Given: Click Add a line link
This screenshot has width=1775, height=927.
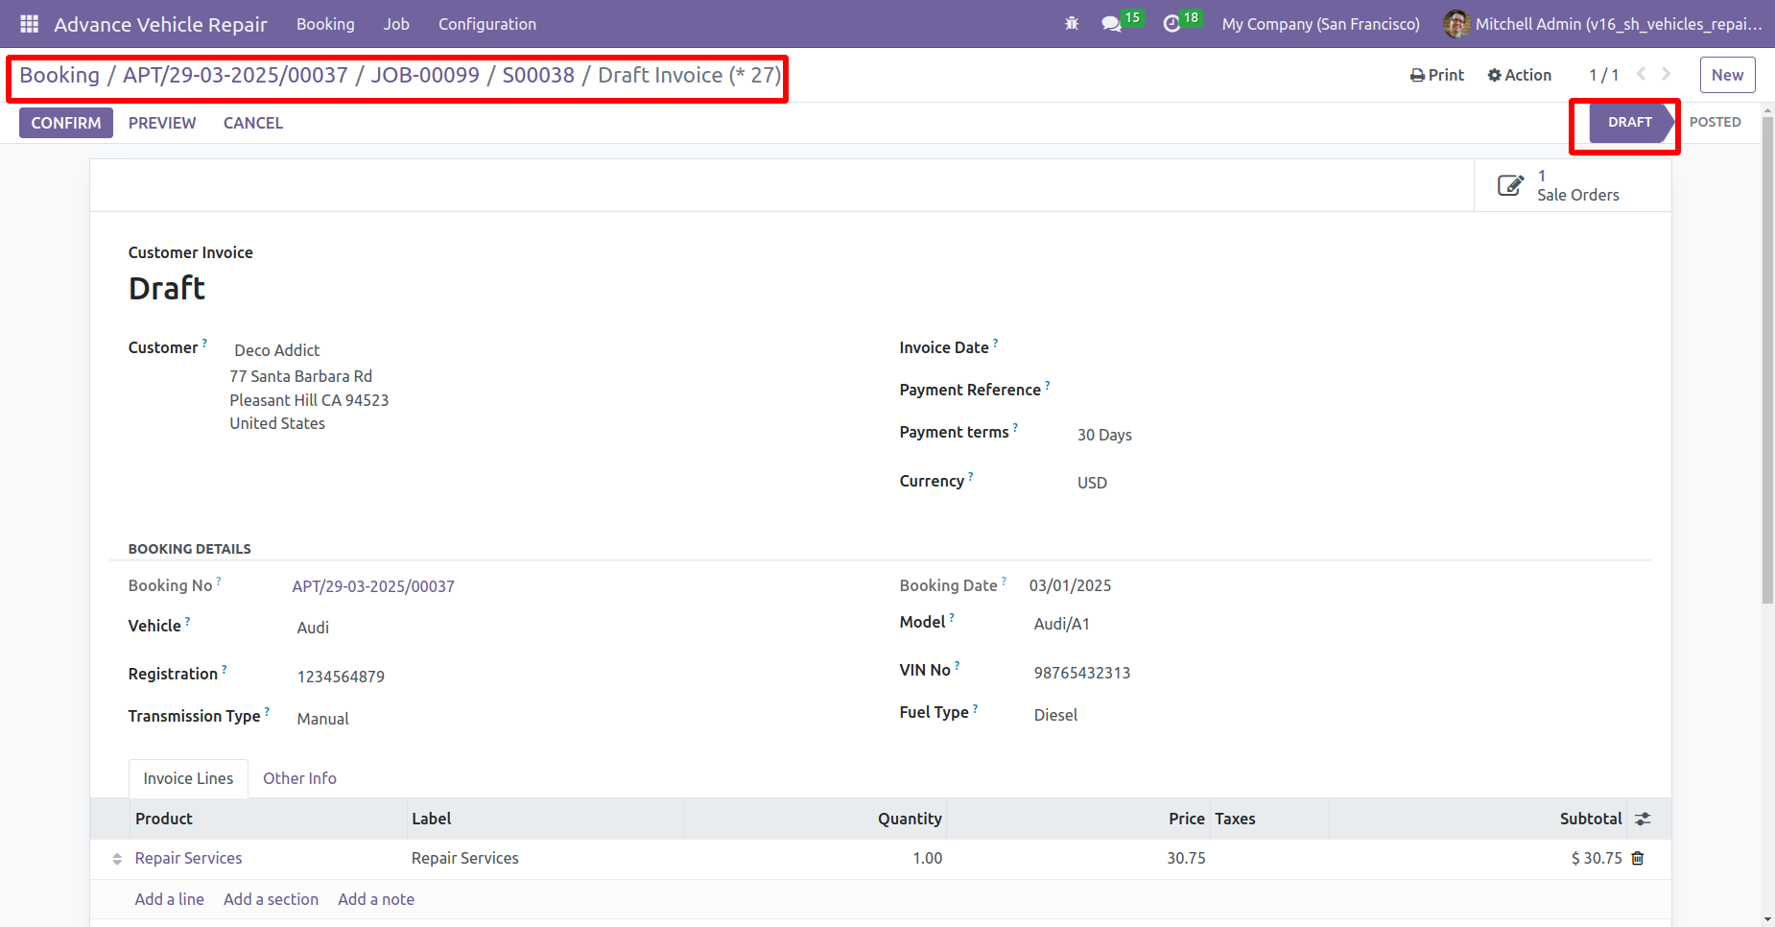Looking at the screenshot, I should tap(169, 899).
